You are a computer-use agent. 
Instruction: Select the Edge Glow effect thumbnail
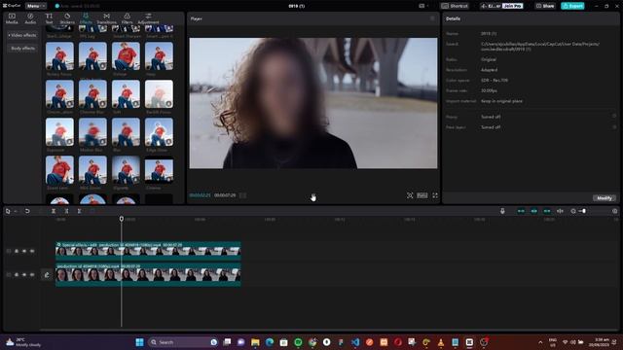[x=159, y=132]
